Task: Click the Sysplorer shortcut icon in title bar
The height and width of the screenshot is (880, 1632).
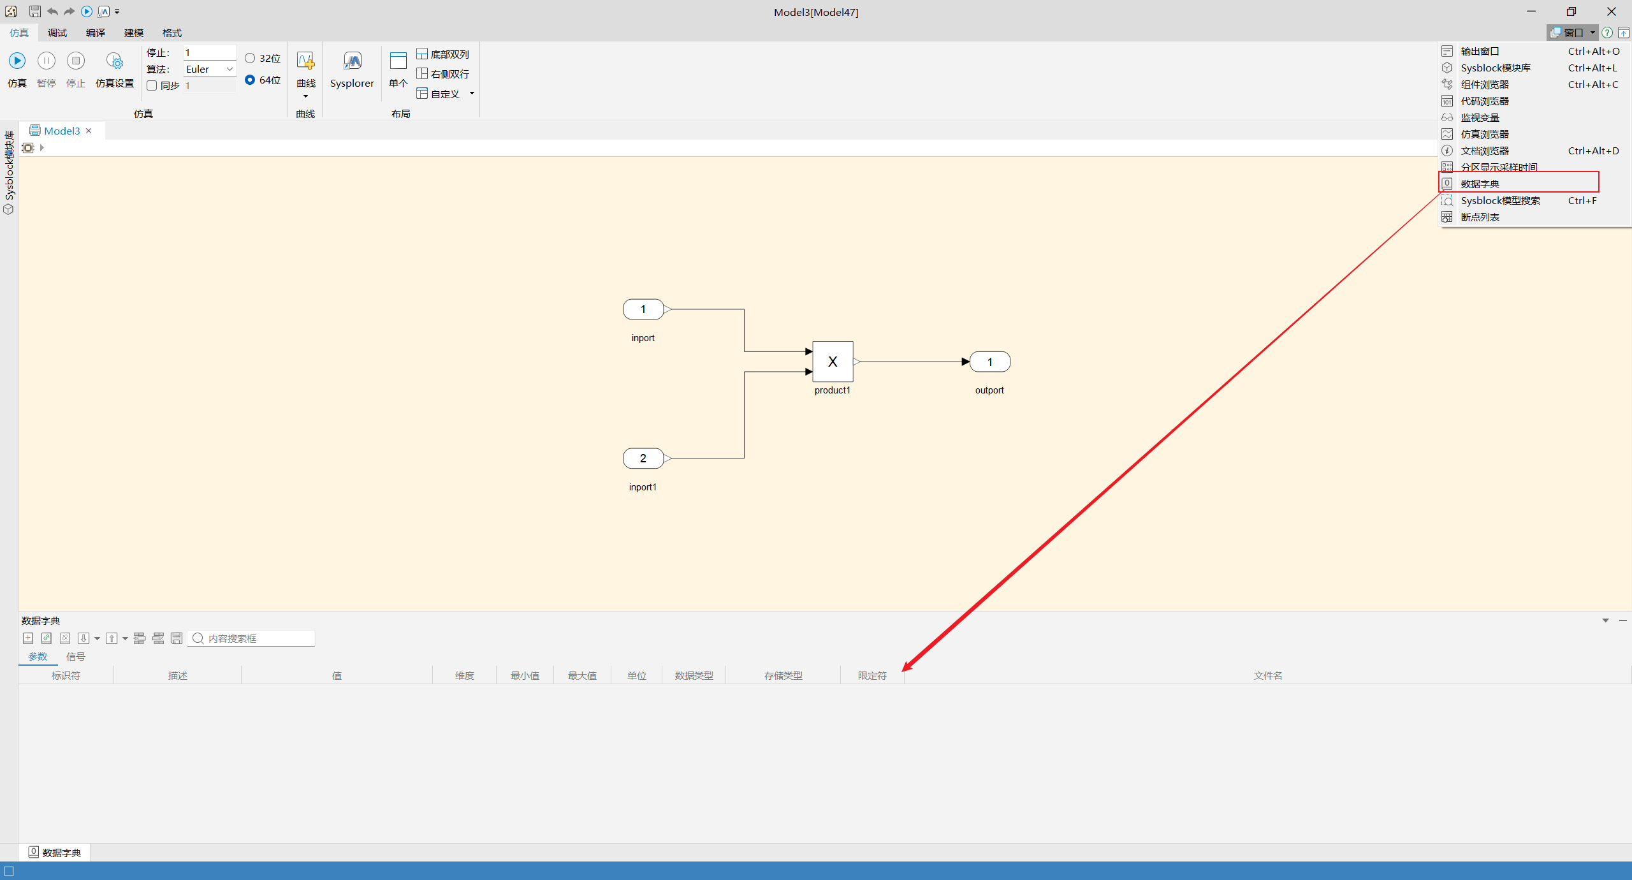Action: (x=104, y=11)
